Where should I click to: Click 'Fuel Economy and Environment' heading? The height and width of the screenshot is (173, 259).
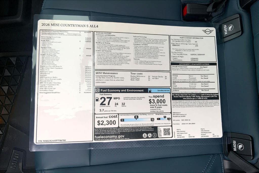tap(122, 90)
